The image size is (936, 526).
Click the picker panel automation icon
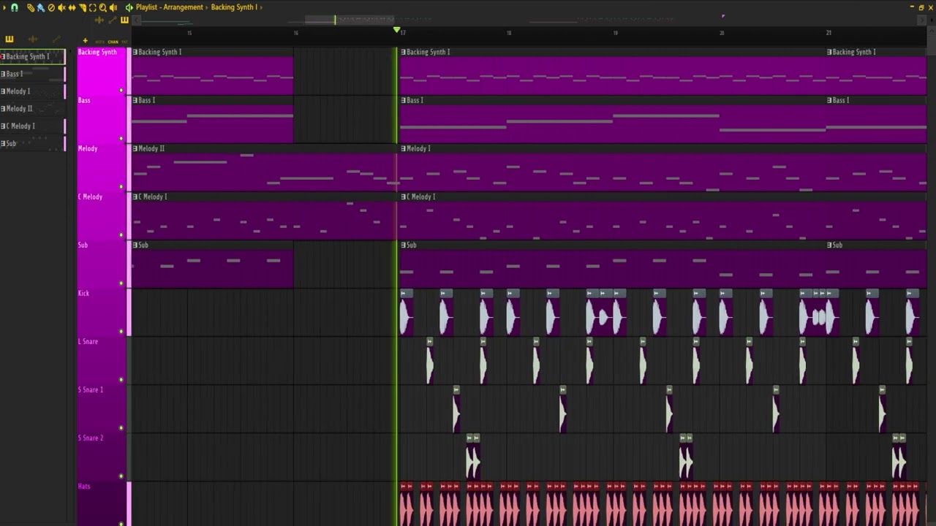tap(56, 39)
